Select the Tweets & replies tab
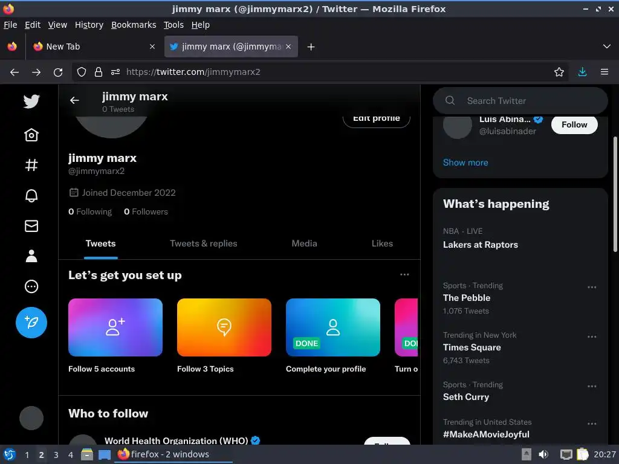This screenshot has width=619, height=464. click(x=204, y=243)
